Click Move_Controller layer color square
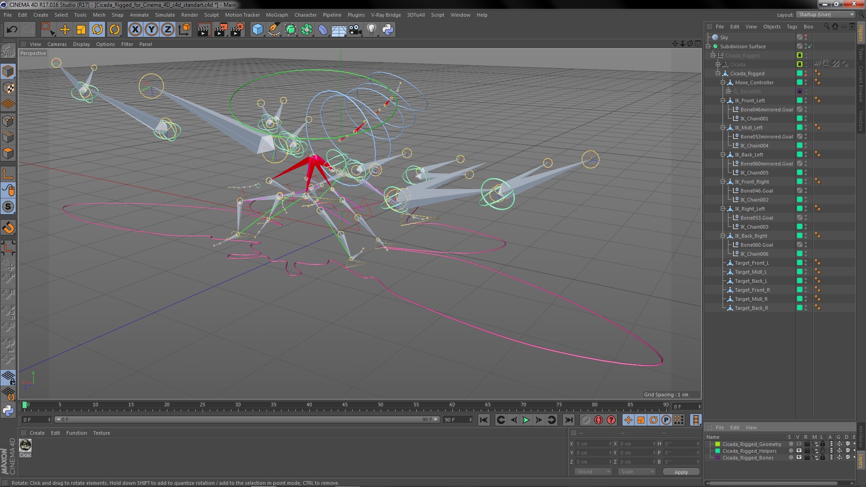This screenshot has width=866, height=487. coord(799,83)
